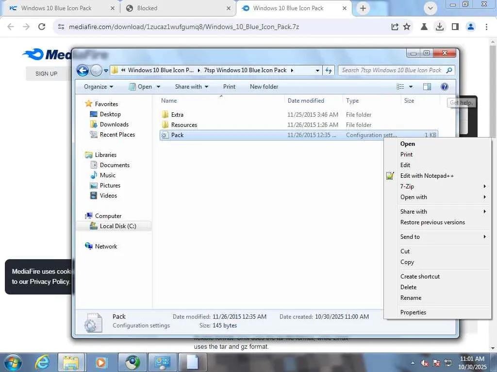Select Computer in navigation pane
The width and height of the screenshot is (497, 372).
(108, 216)
